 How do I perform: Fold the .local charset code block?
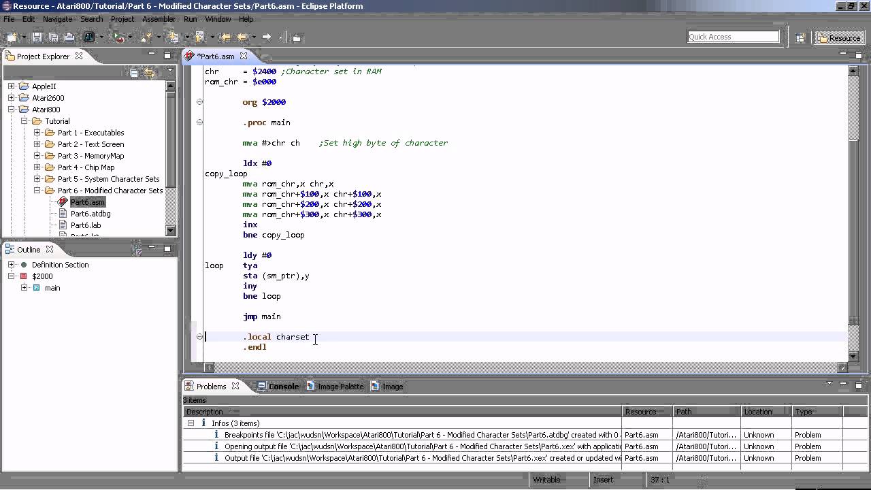tap(199, 337)
